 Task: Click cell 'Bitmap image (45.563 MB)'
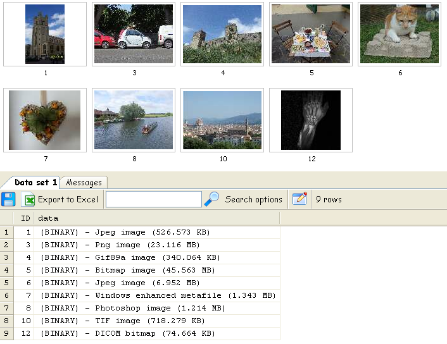(157, 270)
